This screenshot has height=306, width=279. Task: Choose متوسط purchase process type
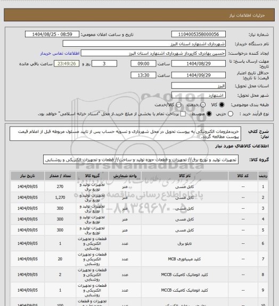pyautogui.click(x=209, y=114)
